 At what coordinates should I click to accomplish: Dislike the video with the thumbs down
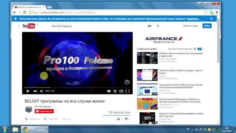pos(126,119)
